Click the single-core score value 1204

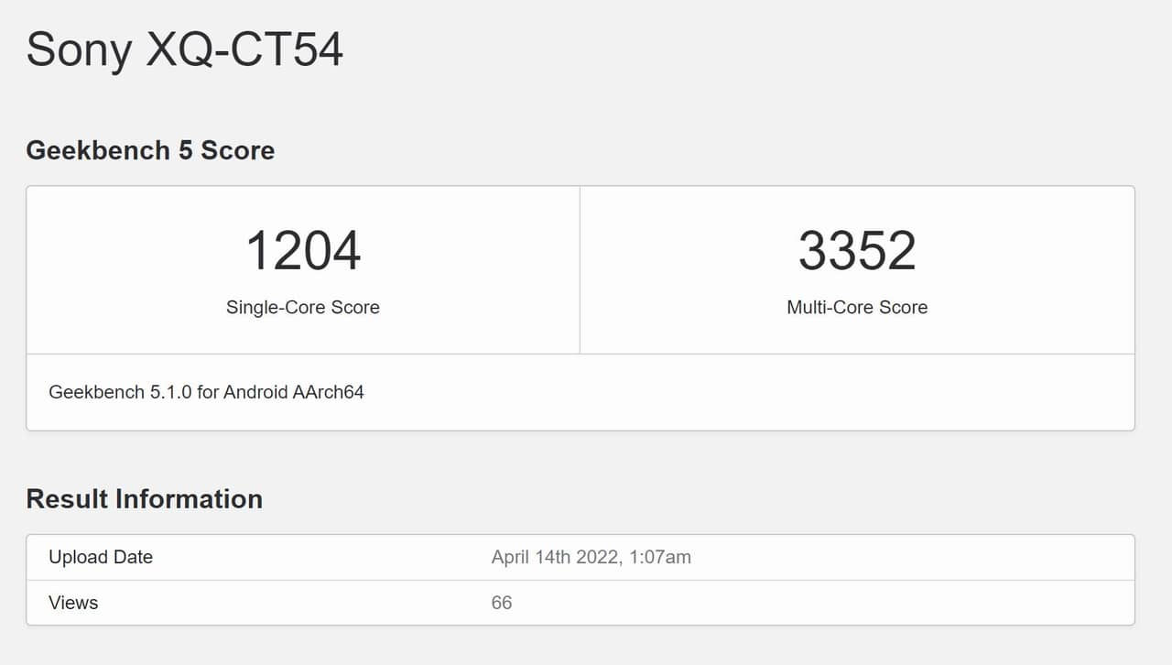pyautogui.click(x=303, y=250)
